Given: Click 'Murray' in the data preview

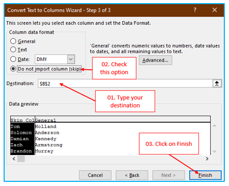Looking at the screenshot, I should point(44,151).
